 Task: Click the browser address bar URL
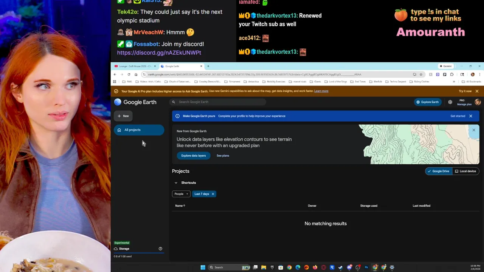click(x=254, y=74)
